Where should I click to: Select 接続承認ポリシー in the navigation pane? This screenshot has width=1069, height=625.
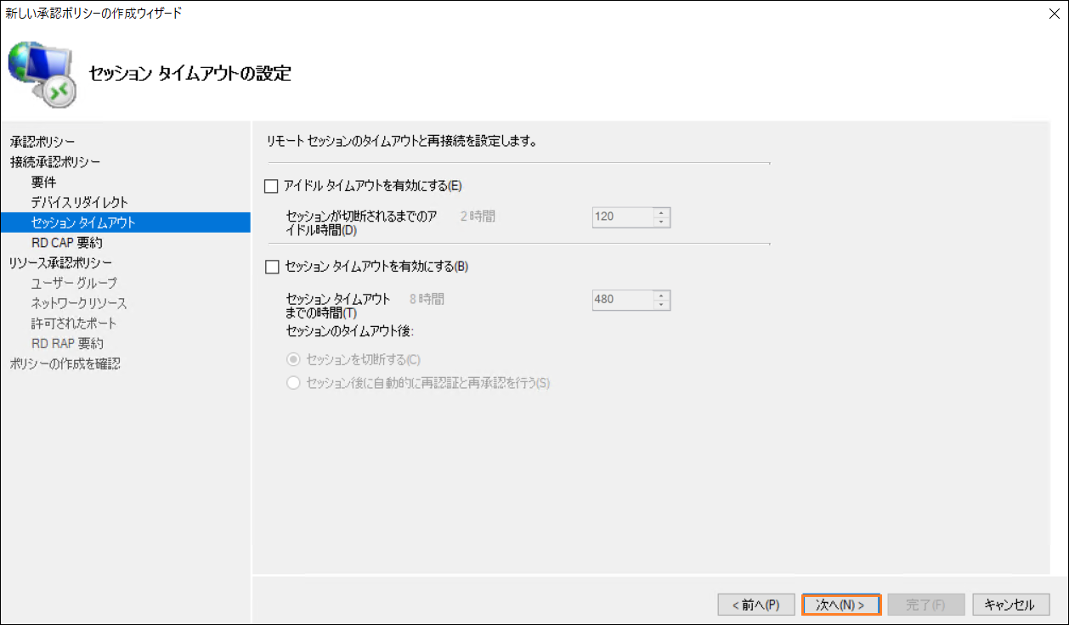pos(55,161)
